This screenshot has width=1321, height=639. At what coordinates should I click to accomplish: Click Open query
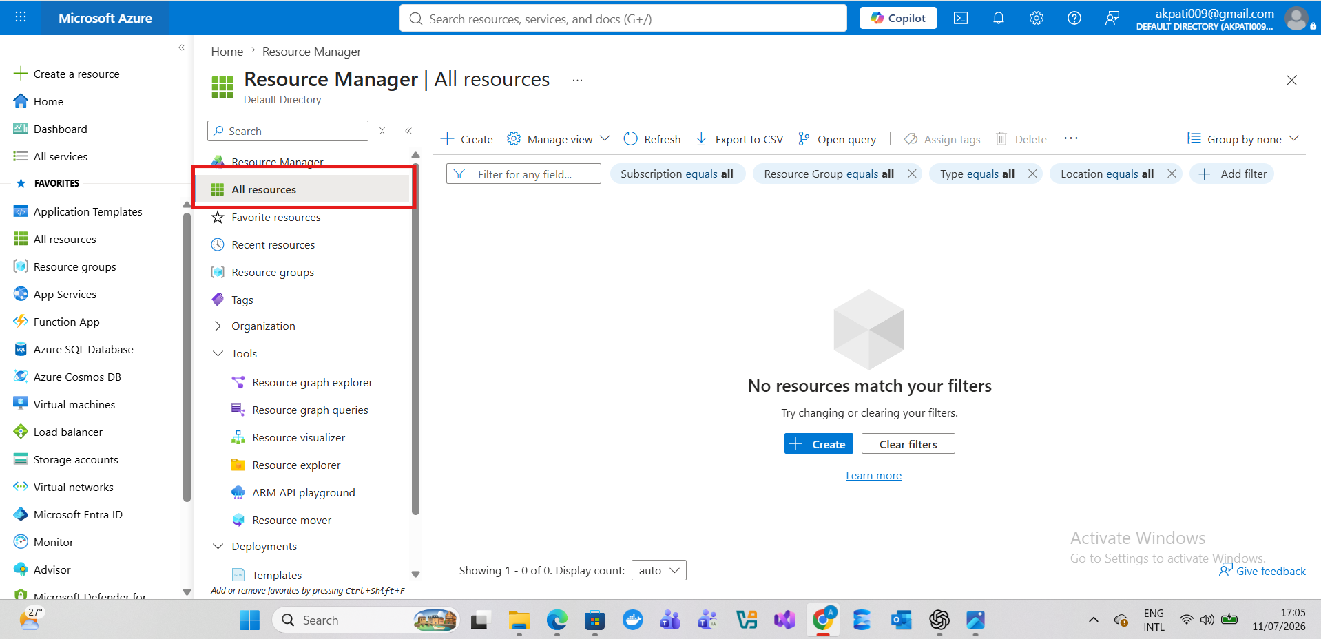pyautogui.click(x=837, y=139)
